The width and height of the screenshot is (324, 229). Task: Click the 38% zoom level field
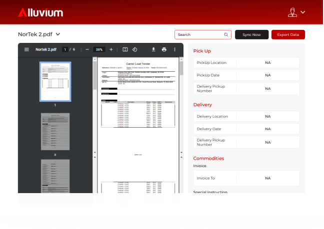pyautogui.click(x=99, y=50)
